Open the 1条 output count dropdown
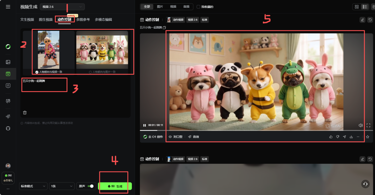This screenshot has width=375, height=195. click(x=61, y=186)
